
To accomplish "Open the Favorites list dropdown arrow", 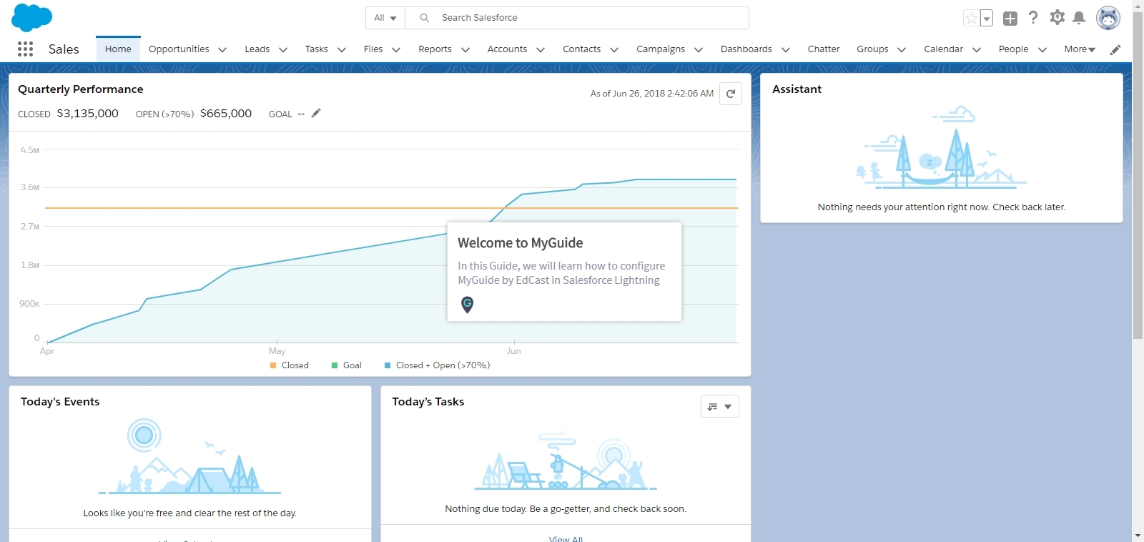I will [x=987, y=19].
